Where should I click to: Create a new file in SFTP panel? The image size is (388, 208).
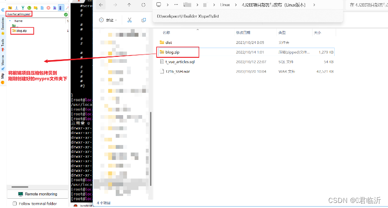pos(42,8)
